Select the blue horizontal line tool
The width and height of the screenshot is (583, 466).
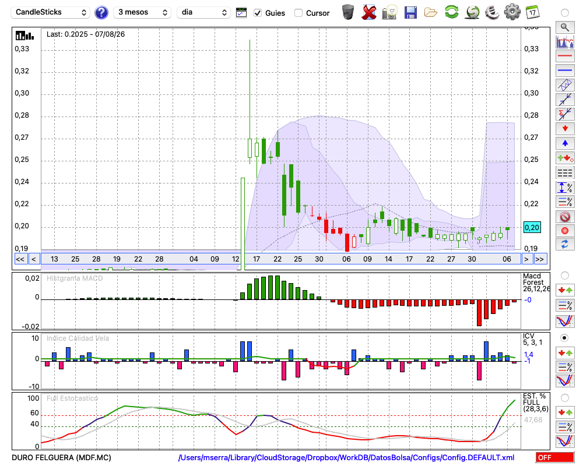[x=565, y=70]
